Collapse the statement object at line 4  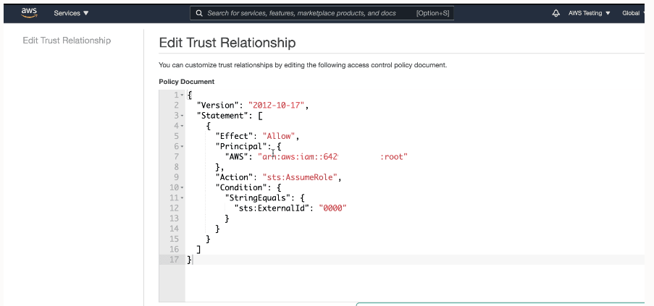click(182, 126)
